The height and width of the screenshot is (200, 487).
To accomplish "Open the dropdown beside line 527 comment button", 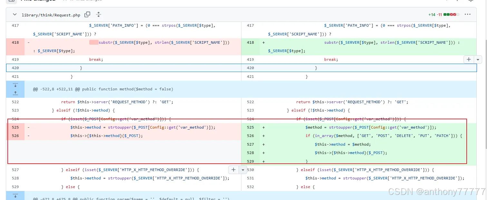I will [x=243, y=169].
